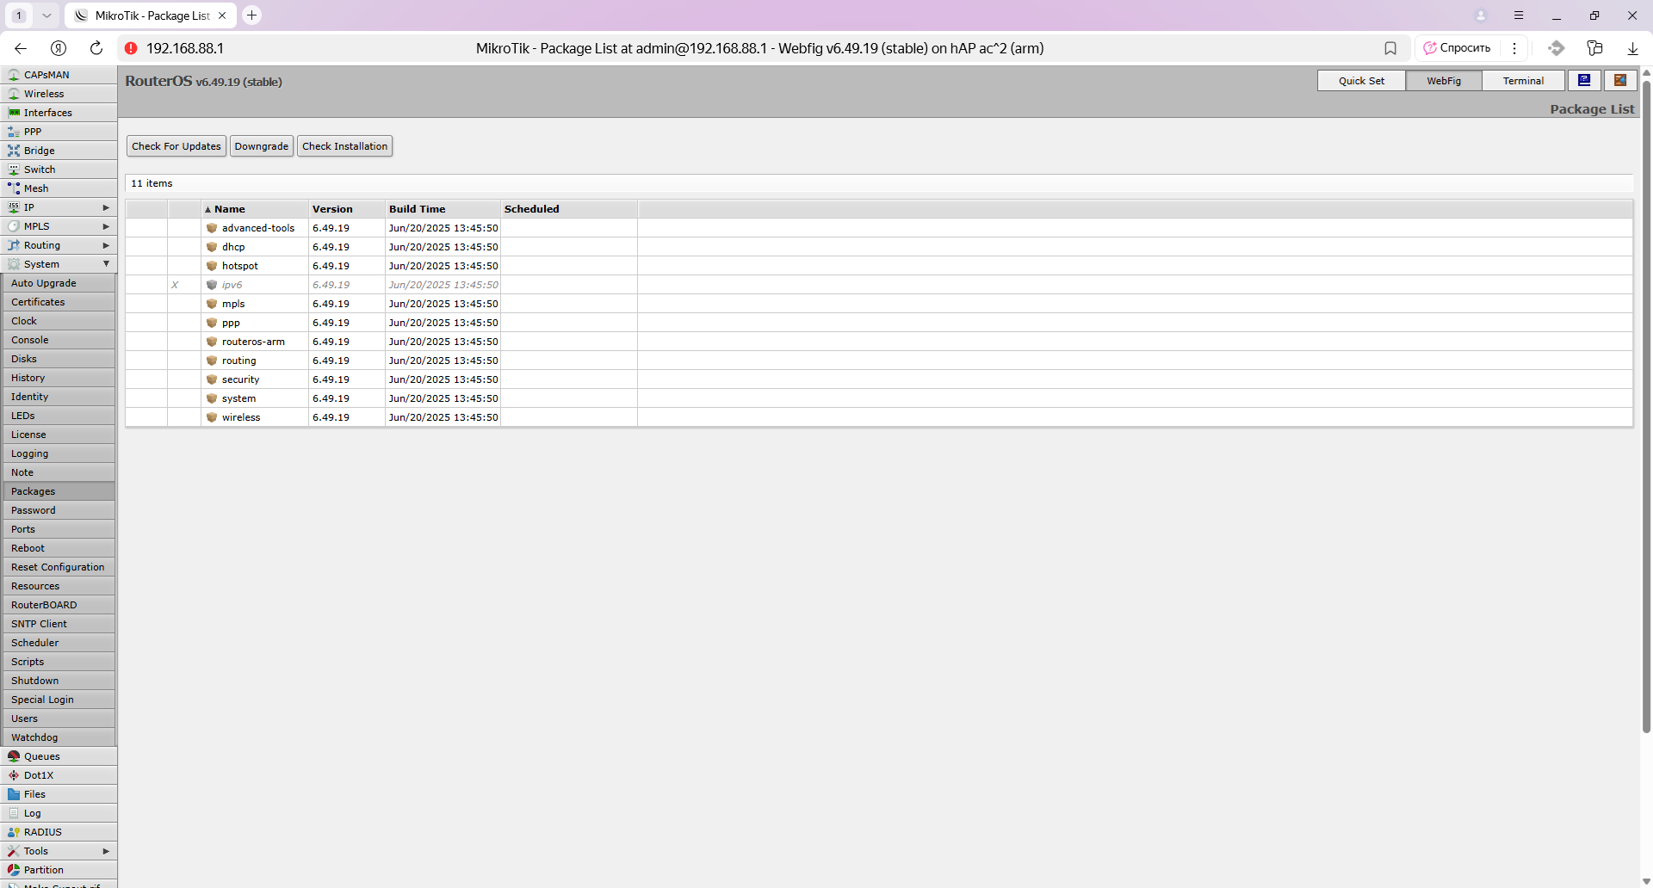Reload the page with refresh icon
The height and width of the screenshot is (888, 1653).
(x=96, y=48)
